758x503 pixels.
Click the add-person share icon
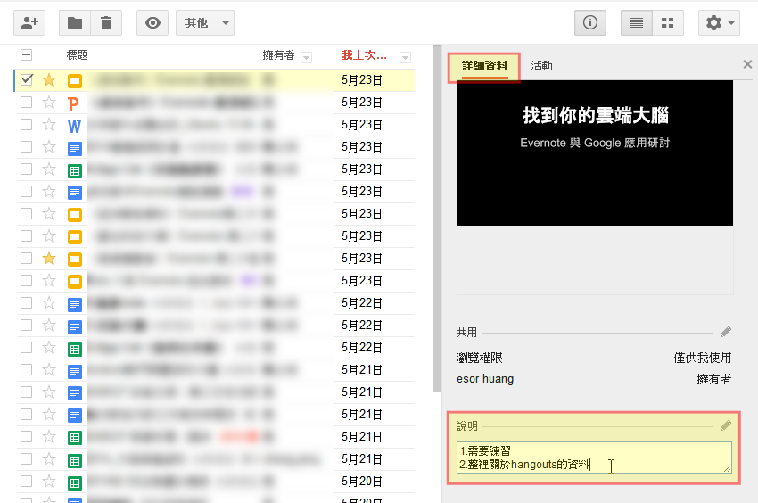[29, 22]
